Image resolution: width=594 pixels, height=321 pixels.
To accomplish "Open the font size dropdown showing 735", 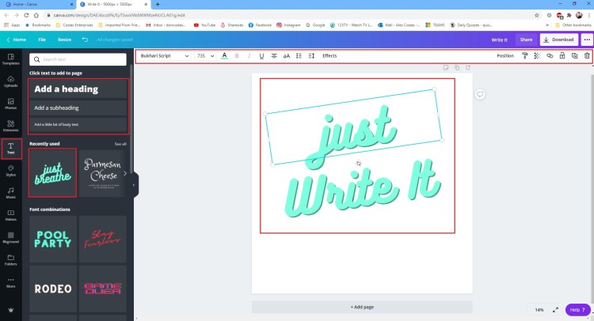I will tap(205, 56).
